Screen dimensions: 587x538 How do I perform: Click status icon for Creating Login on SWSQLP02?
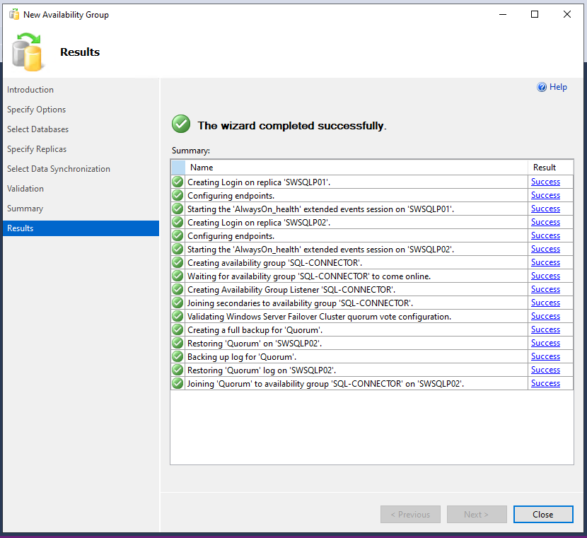point(178,222)
